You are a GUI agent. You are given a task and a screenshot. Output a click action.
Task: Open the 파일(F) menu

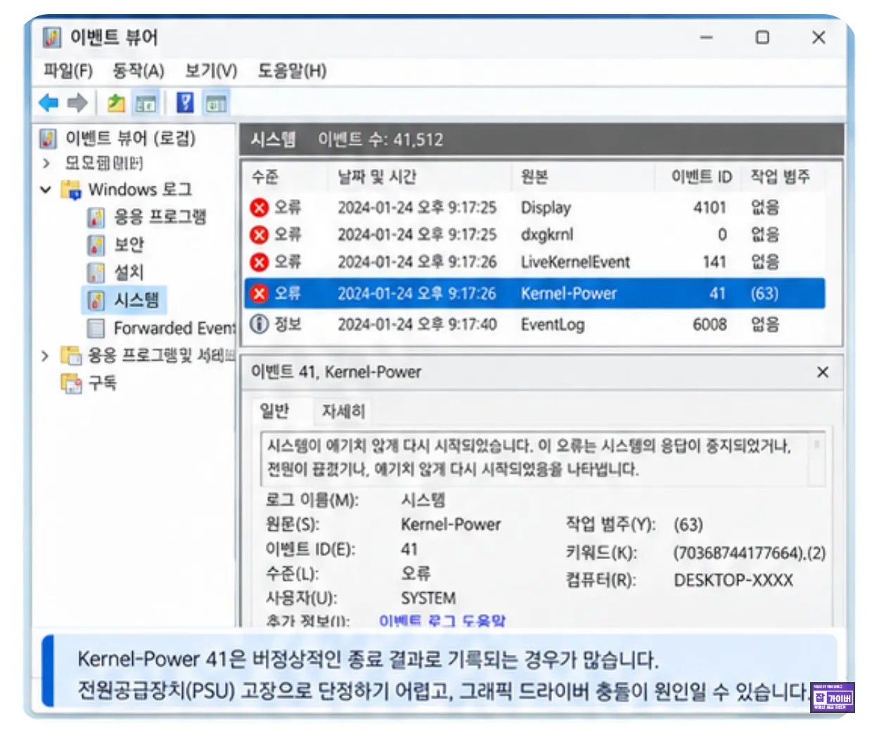point(68,70)
